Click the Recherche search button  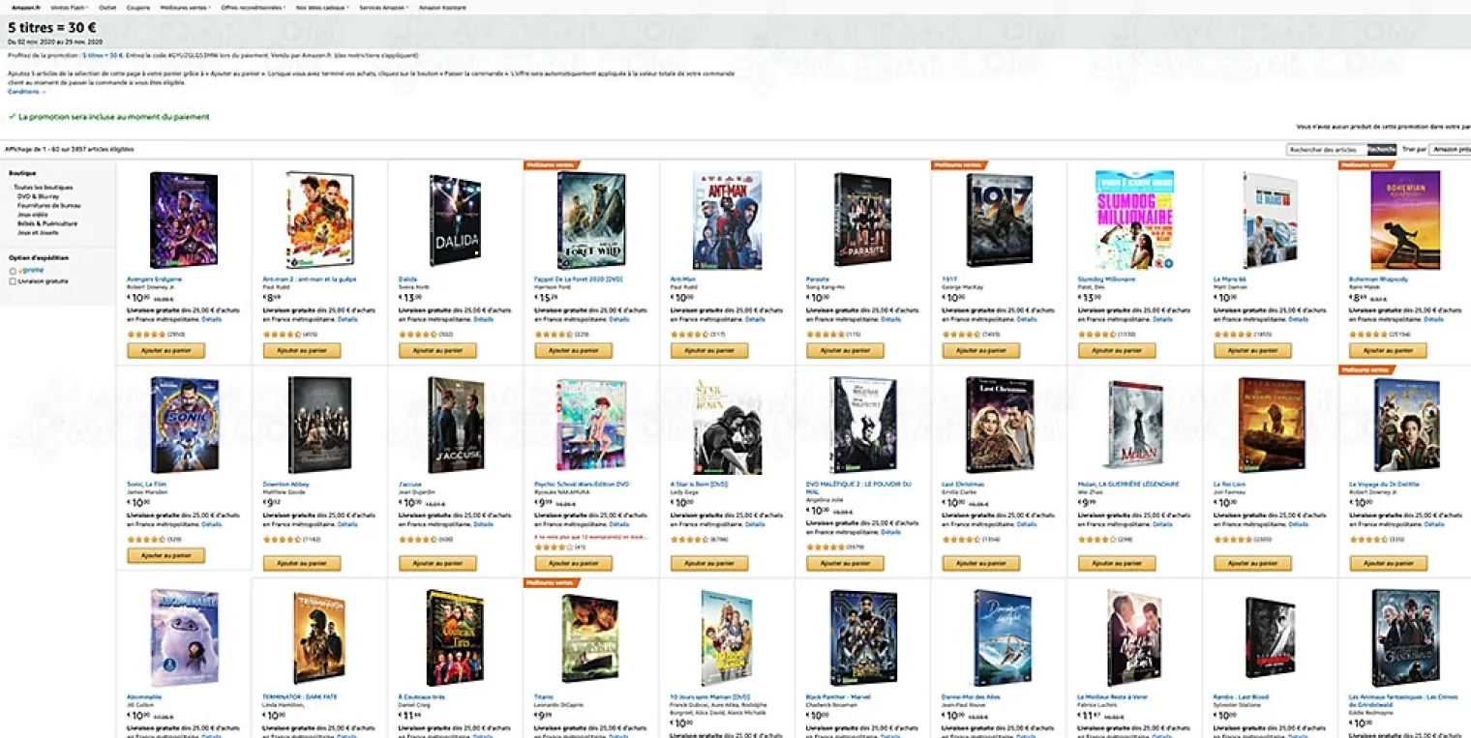coord(1381,150)
